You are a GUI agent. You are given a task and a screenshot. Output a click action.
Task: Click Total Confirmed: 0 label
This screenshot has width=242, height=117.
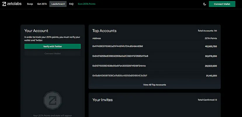click(x=207, y=100)
